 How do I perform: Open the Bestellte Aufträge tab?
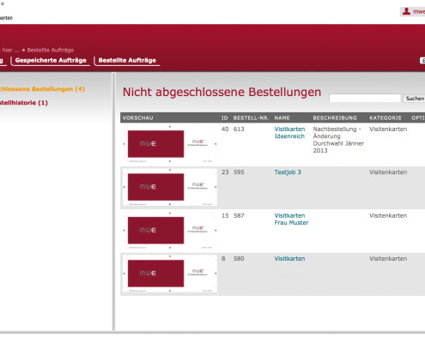[x=127, y=60]
